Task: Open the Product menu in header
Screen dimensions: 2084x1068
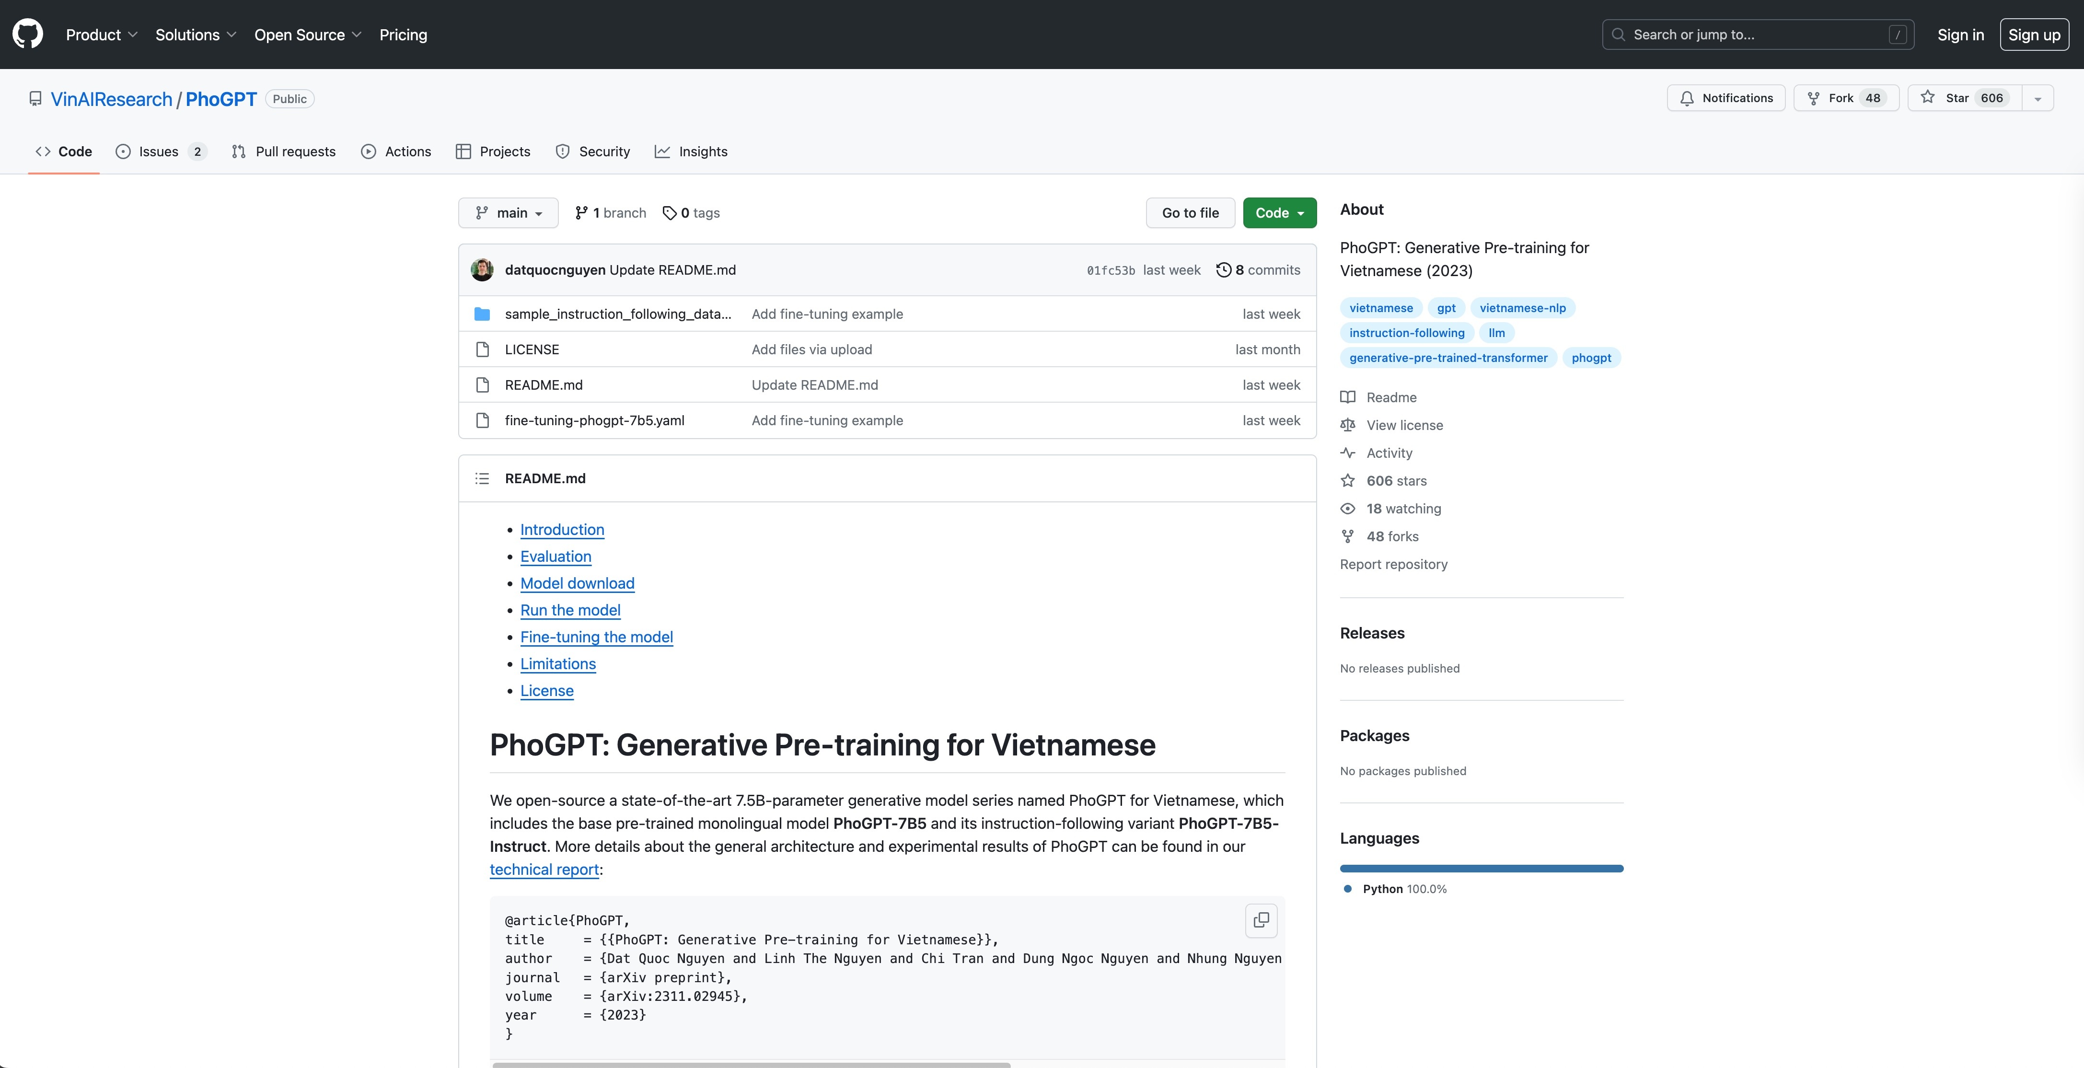Action: click(101, 35)
